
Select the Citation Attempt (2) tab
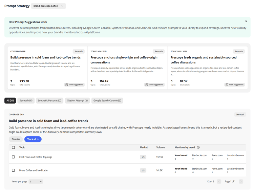(x=77, y=101)
